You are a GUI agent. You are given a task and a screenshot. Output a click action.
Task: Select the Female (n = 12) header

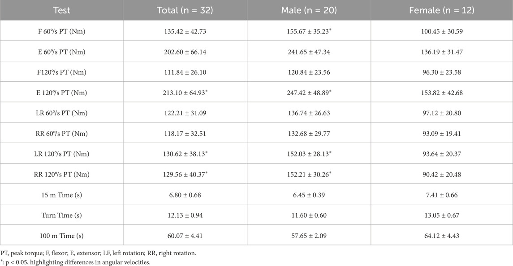[441, 10]
